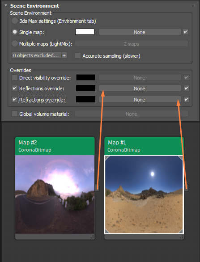Toggle Refractions override map enable checkbox
The width and height of the screenshot is (200, 262).
coord(187,99)
